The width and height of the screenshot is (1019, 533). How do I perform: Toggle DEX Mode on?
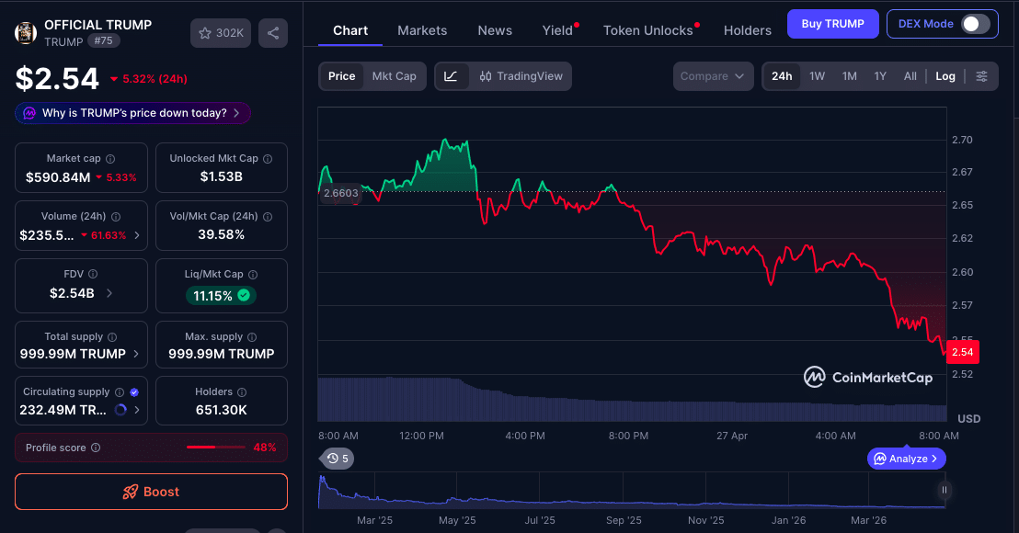[976, 23]
